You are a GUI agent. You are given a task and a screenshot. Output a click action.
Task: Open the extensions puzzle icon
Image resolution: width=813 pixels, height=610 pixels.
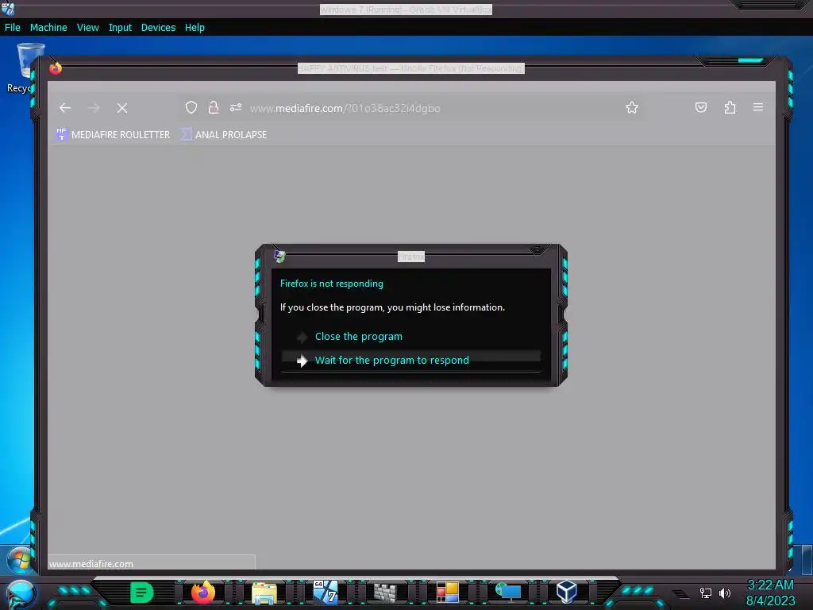coord(730,107)
